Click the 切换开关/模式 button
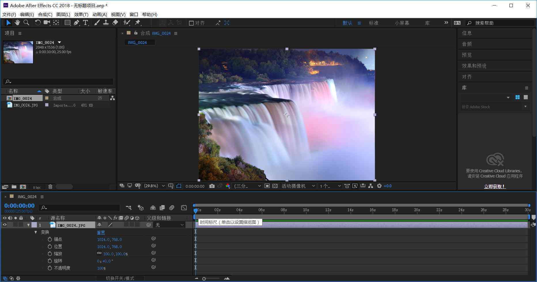Screen dimensions: 537x282 120,278
